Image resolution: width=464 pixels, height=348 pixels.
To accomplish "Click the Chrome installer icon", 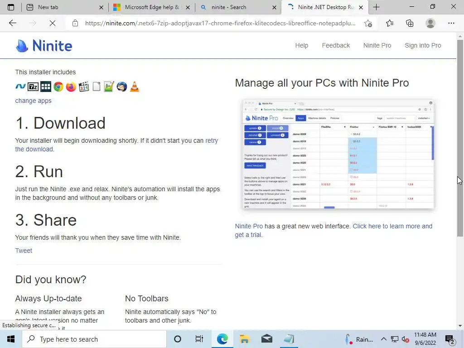I will pyautogui.click(x=58, y=87).
